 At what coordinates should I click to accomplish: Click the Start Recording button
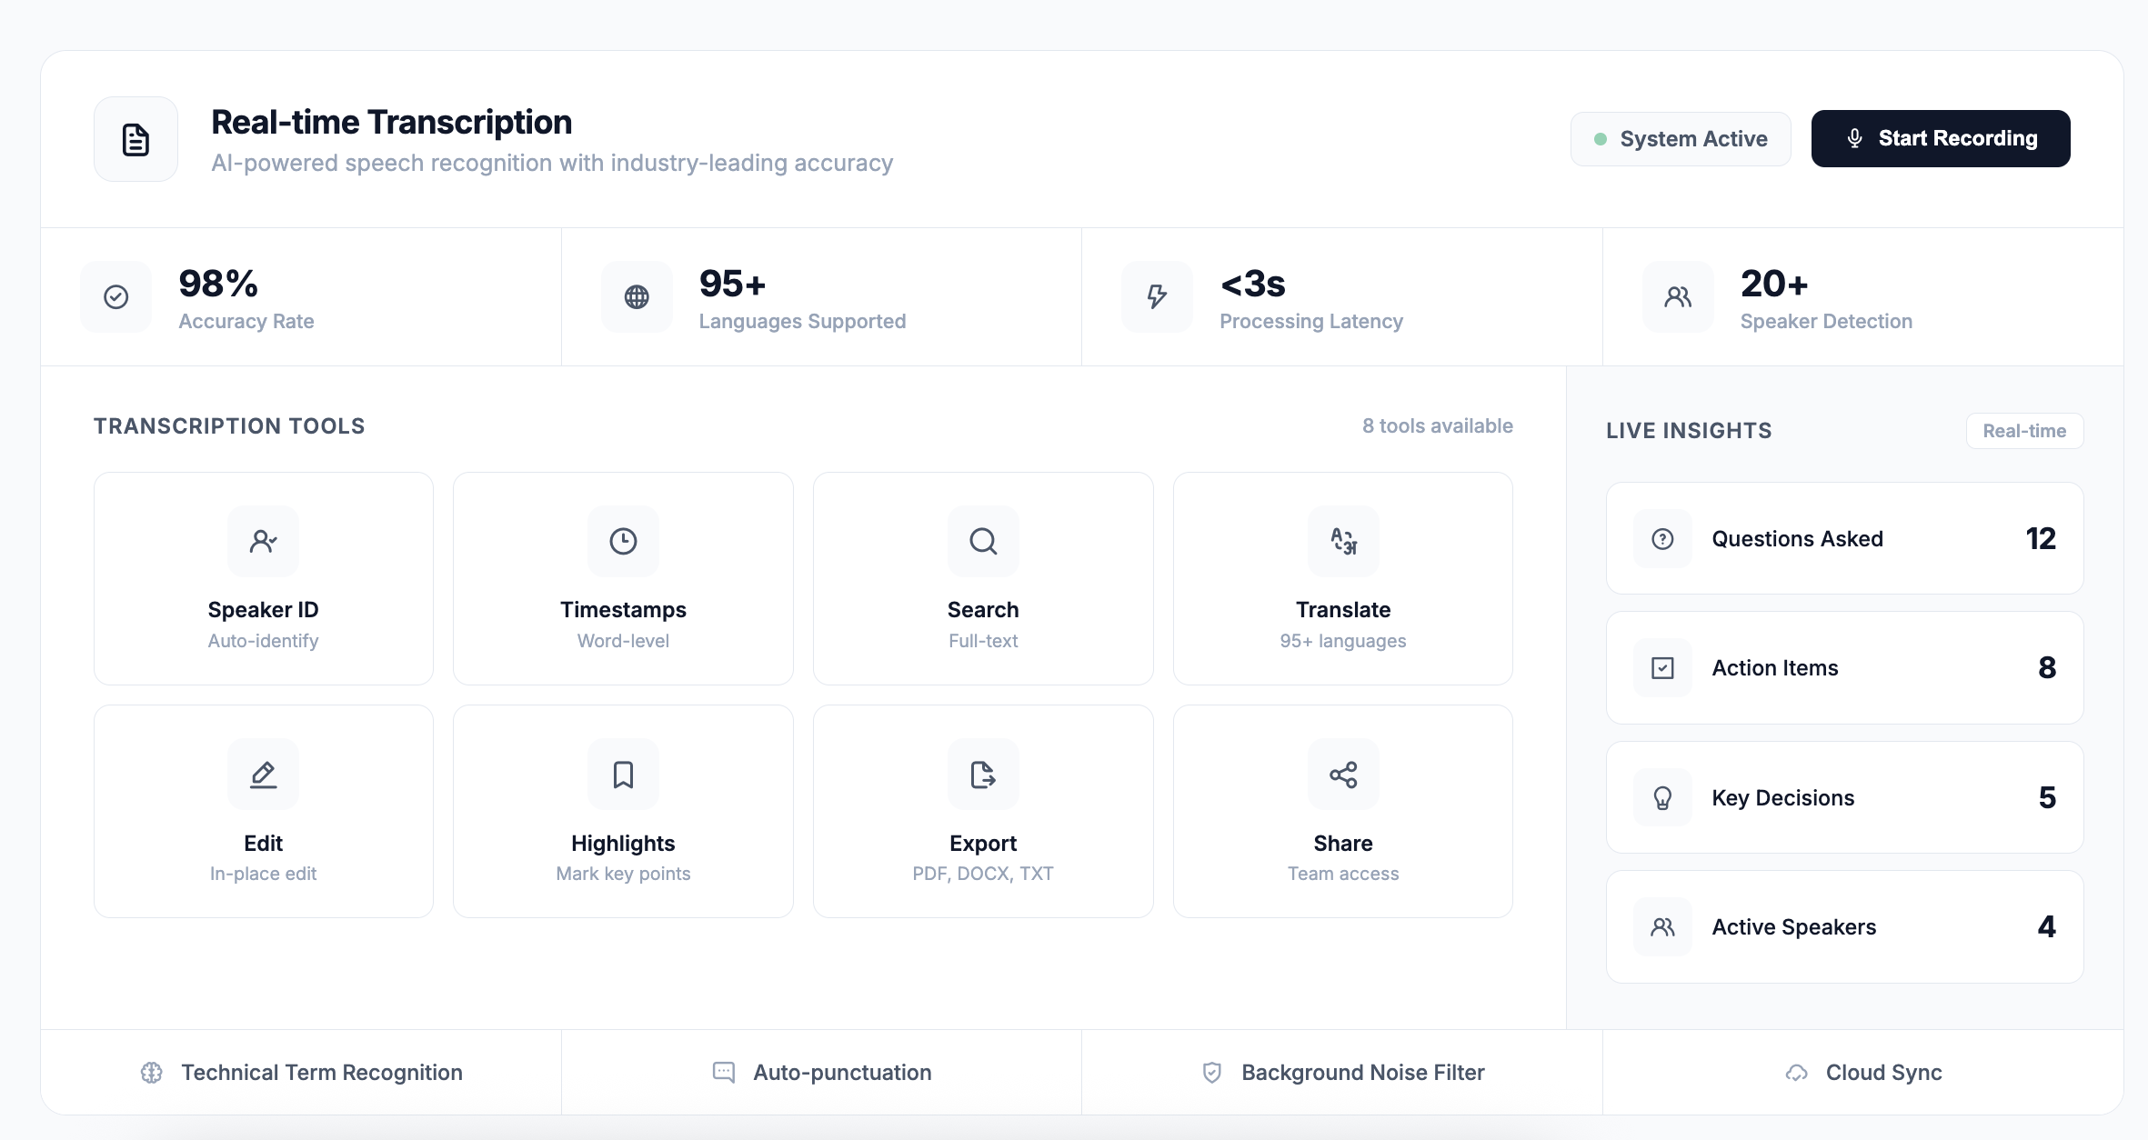tap(1940, 138)
